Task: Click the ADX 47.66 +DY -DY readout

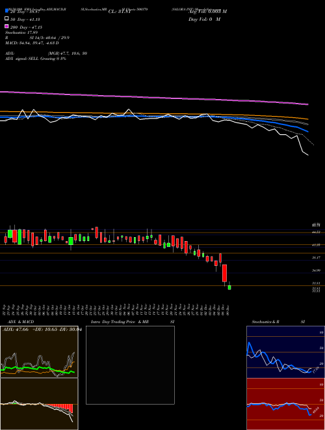Action: click(x=42, y=330)
